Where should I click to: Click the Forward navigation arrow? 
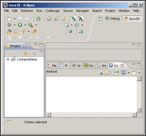pyautogui.click(x=48, y=38)
